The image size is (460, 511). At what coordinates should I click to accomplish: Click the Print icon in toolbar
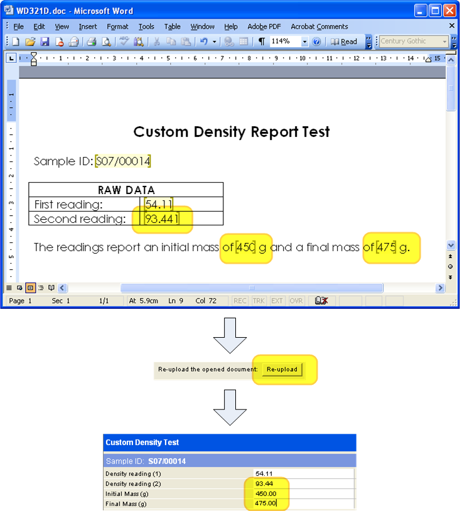pyautogui.click(x=91, y=42)
